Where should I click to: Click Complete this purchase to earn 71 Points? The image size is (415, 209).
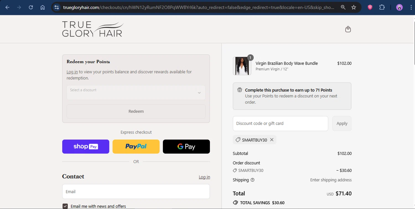[289, 90]
